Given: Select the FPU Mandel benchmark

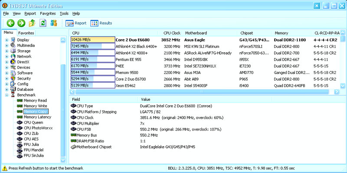Looking at the screenshot, I should point(33,150).
